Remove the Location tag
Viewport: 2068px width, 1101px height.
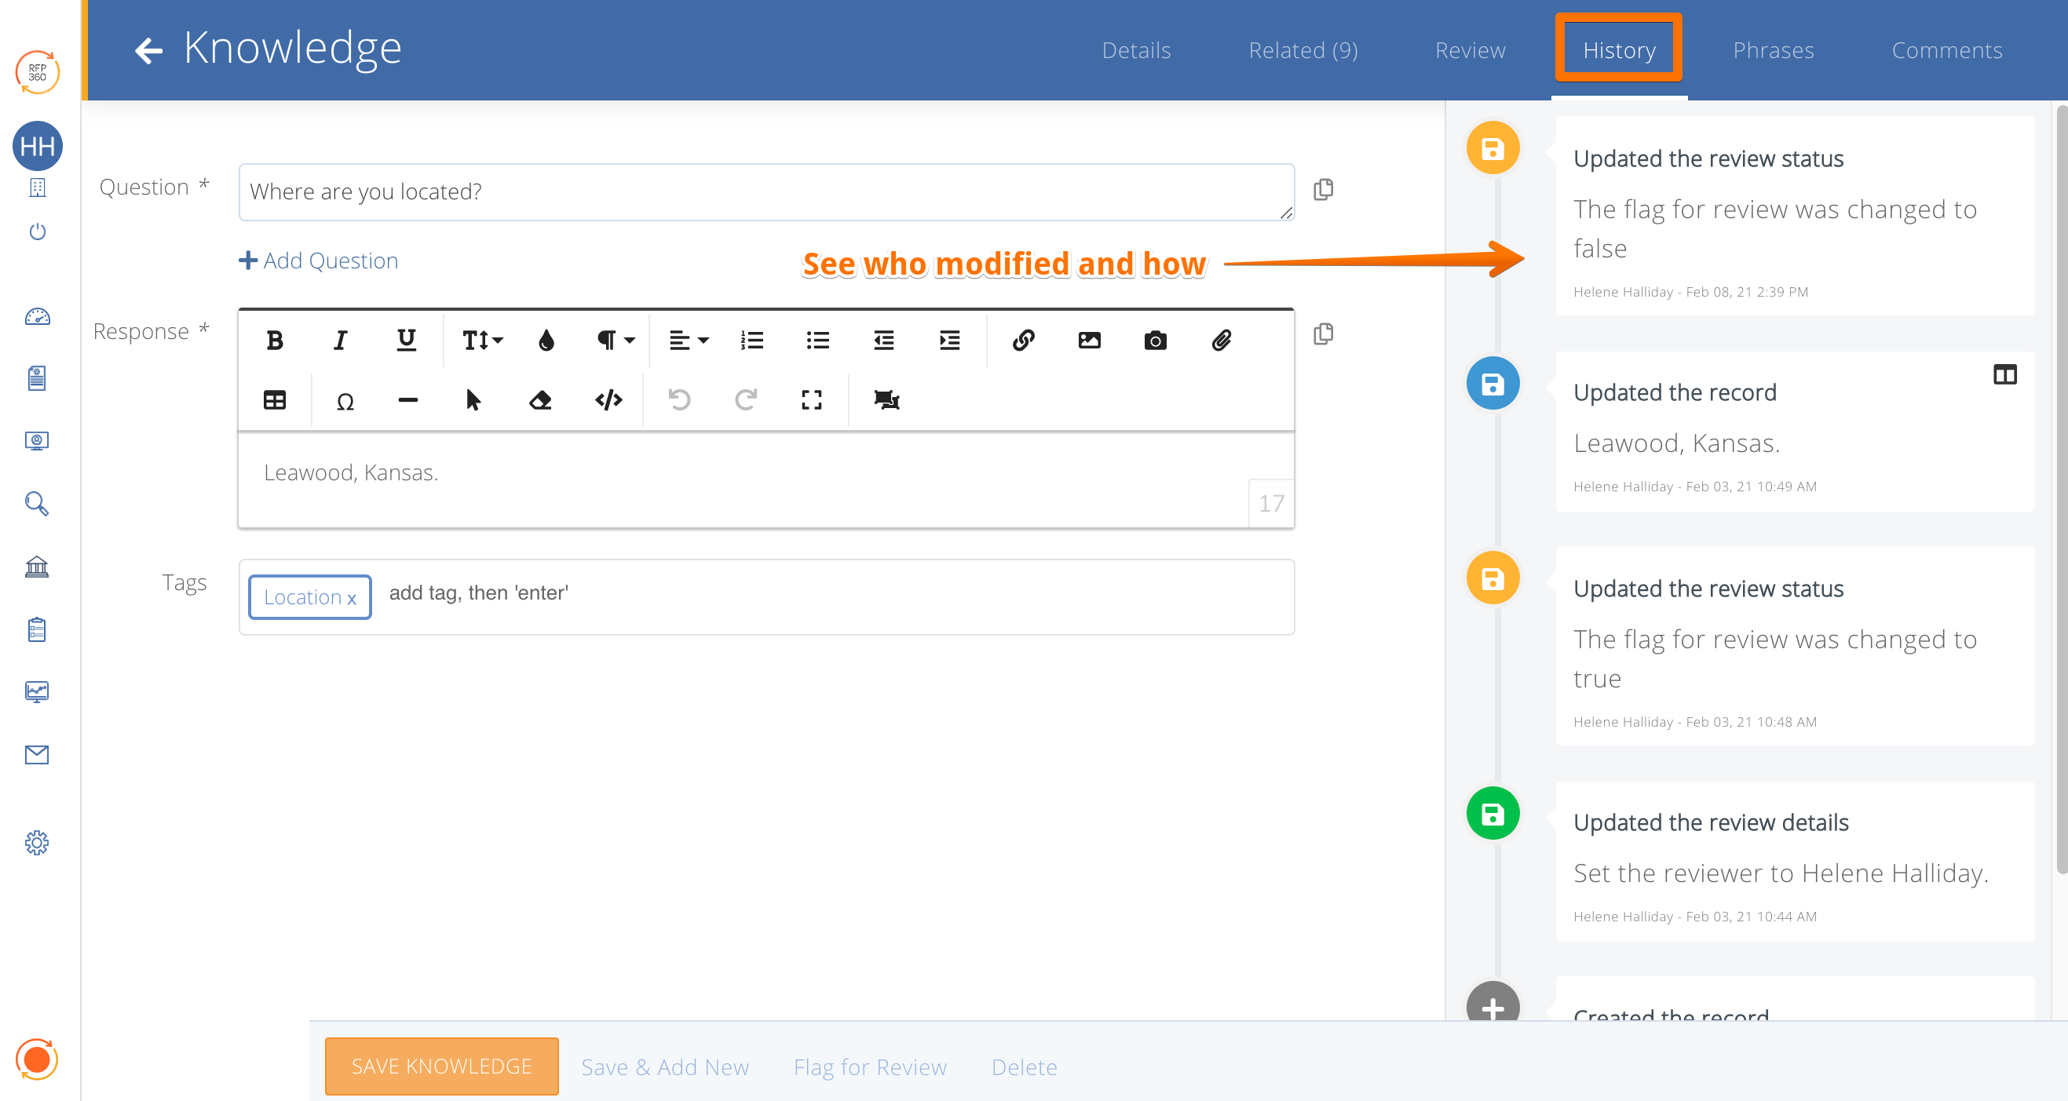coord(352,598)
